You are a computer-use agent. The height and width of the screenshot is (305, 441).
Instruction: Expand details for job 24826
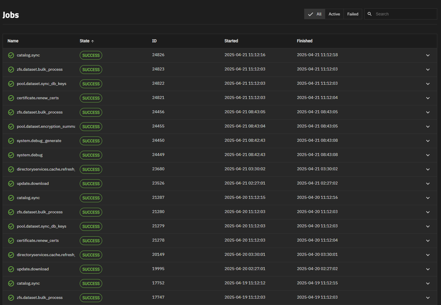point(428,55)
